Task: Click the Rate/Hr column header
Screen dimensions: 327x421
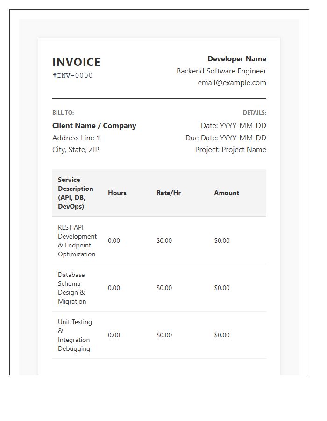Action: 169,193
